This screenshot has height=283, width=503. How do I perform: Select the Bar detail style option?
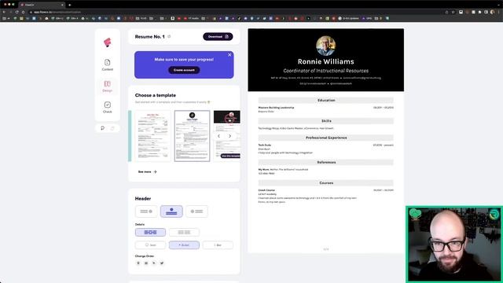tap(218, 245)
